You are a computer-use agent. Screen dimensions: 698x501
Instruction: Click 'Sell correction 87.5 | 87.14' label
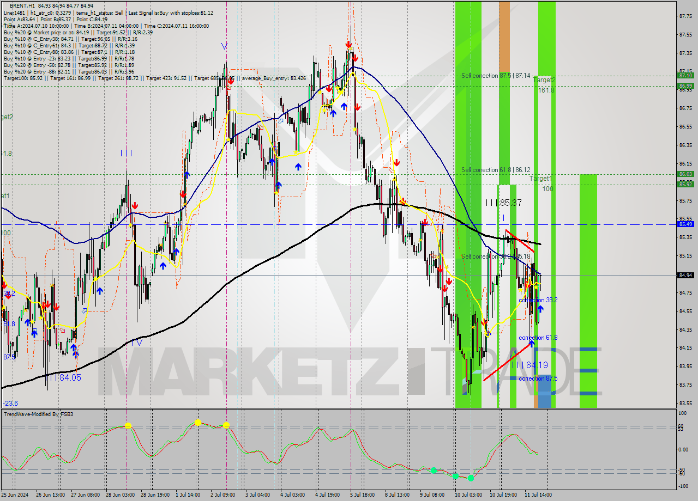point(495,76)
